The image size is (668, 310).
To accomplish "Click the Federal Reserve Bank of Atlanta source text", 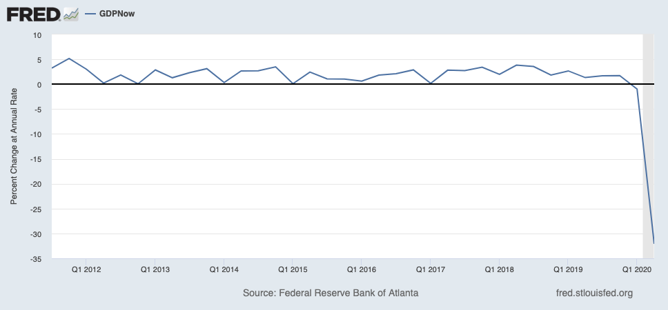I will 331,293.
